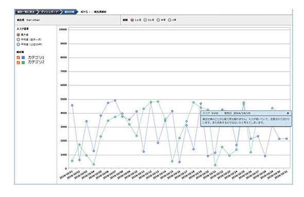Click green data point on 2016/10/01

pos(72,161)
